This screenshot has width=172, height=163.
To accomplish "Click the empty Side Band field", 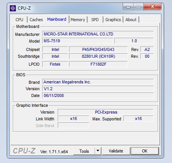I will tap(74, 125).
